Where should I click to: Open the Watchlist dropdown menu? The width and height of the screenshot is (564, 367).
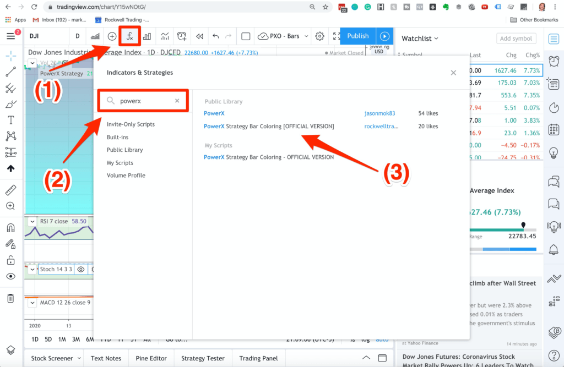pyautogui.click(x=420, y=39)
